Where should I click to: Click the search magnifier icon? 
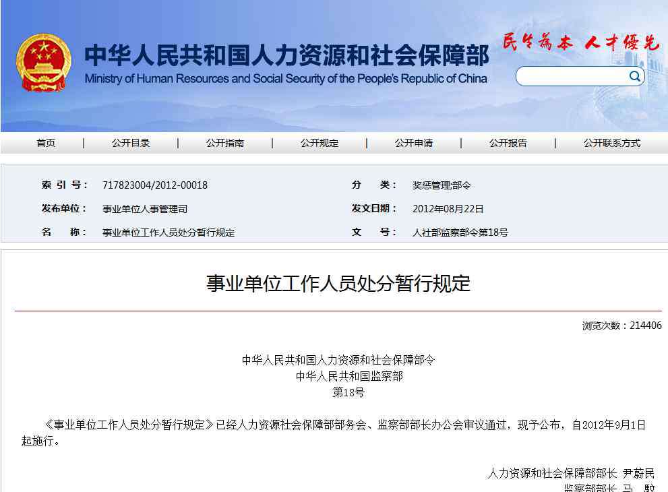pyautogui.click(x=634, y=76)
